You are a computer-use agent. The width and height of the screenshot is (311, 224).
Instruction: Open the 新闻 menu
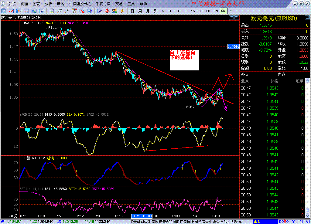(60, 4)
